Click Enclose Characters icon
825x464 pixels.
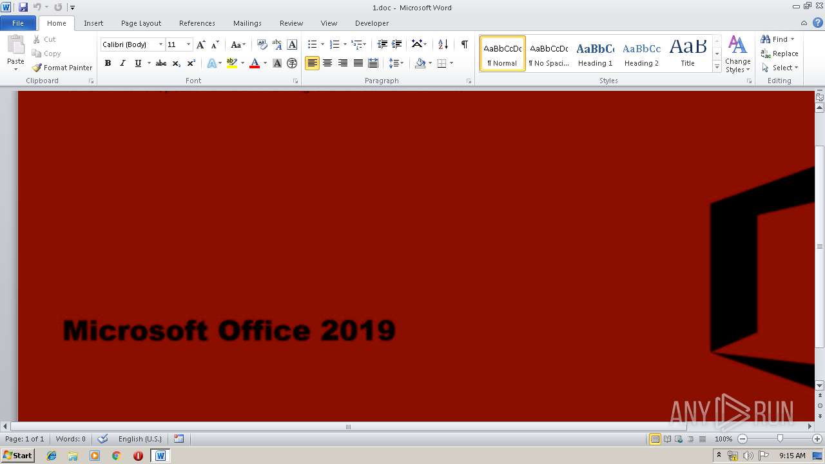pos(292,63)
